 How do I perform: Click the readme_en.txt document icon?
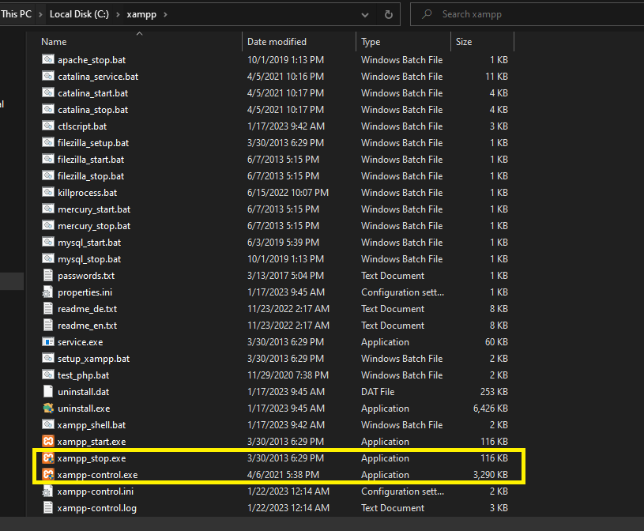coord(48,326)
